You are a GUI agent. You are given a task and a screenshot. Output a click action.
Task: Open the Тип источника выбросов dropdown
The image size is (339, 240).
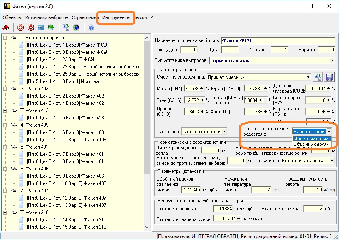click(332, 61)
